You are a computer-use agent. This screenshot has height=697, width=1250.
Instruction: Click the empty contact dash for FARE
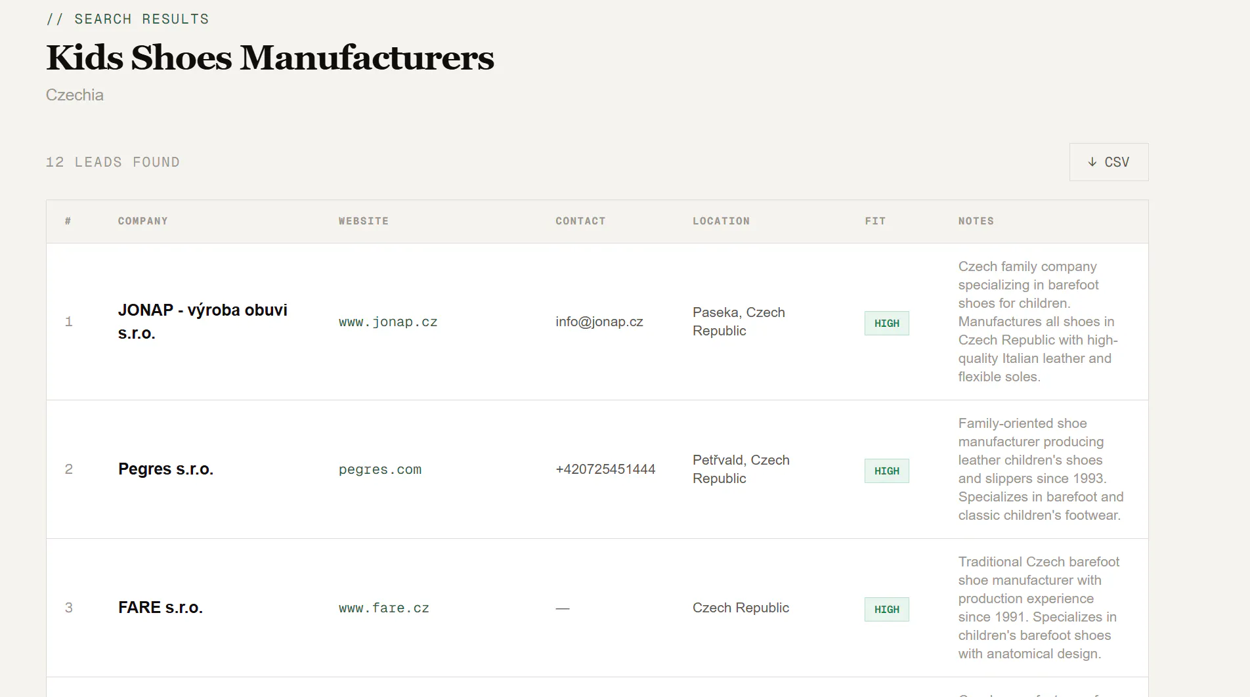(563, 608)
